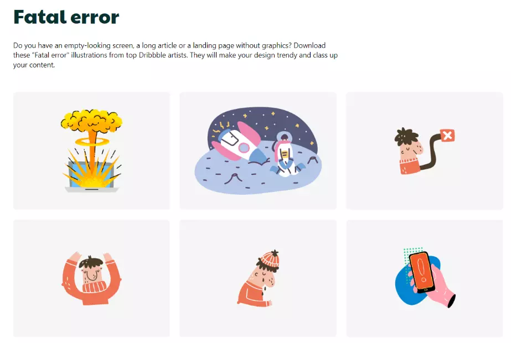Click the curly-haired head beside the X sign
This screenshot has width=511, height=343.
coord(407,142)
